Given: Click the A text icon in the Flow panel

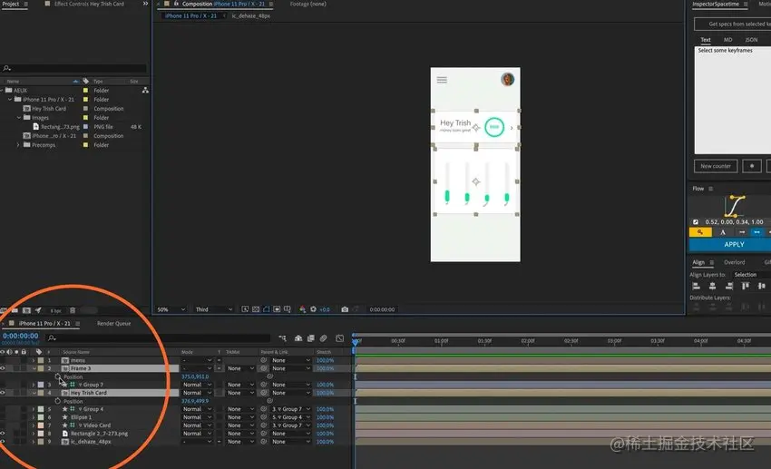Looking at the screenshot, I should (x=723, y=232).
